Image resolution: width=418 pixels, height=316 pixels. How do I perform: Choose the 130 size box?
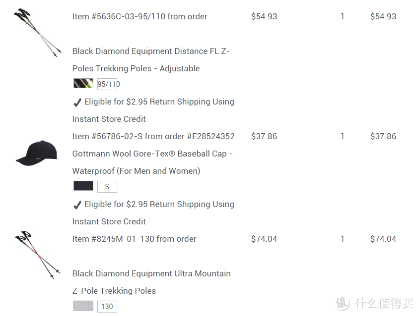click(107, 307)
